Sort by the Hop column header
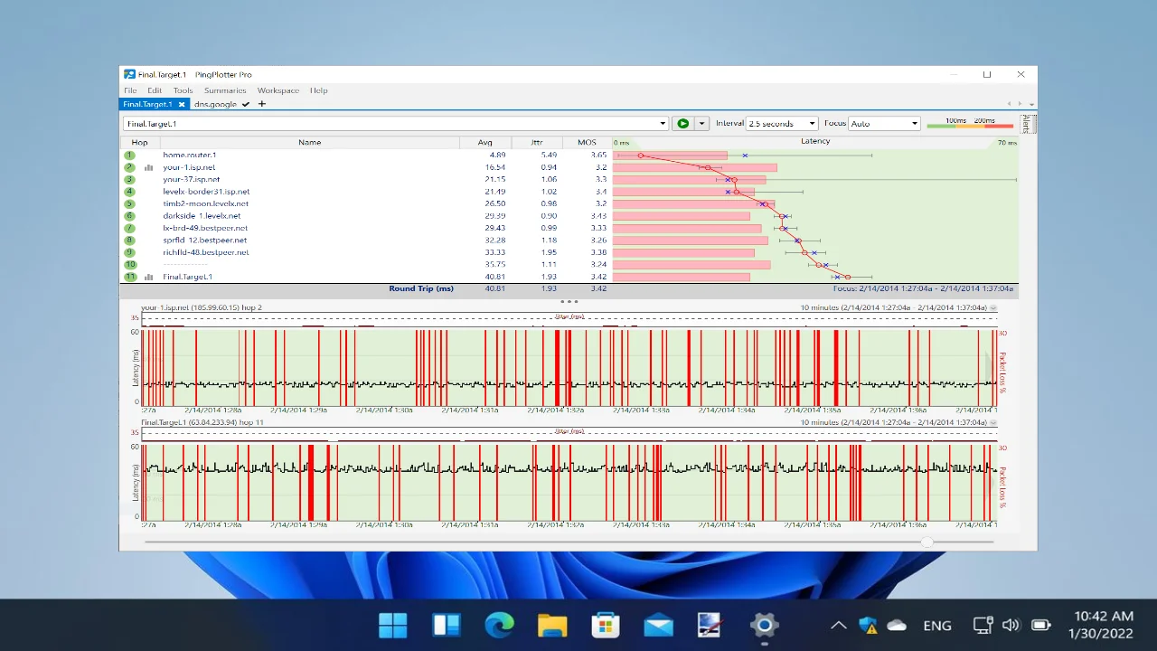The image size is (1157, 651). pos(139,142)
